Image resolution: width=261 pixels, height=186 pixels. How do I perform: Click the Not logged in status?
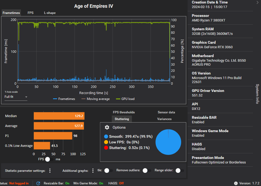click(19, 183)
